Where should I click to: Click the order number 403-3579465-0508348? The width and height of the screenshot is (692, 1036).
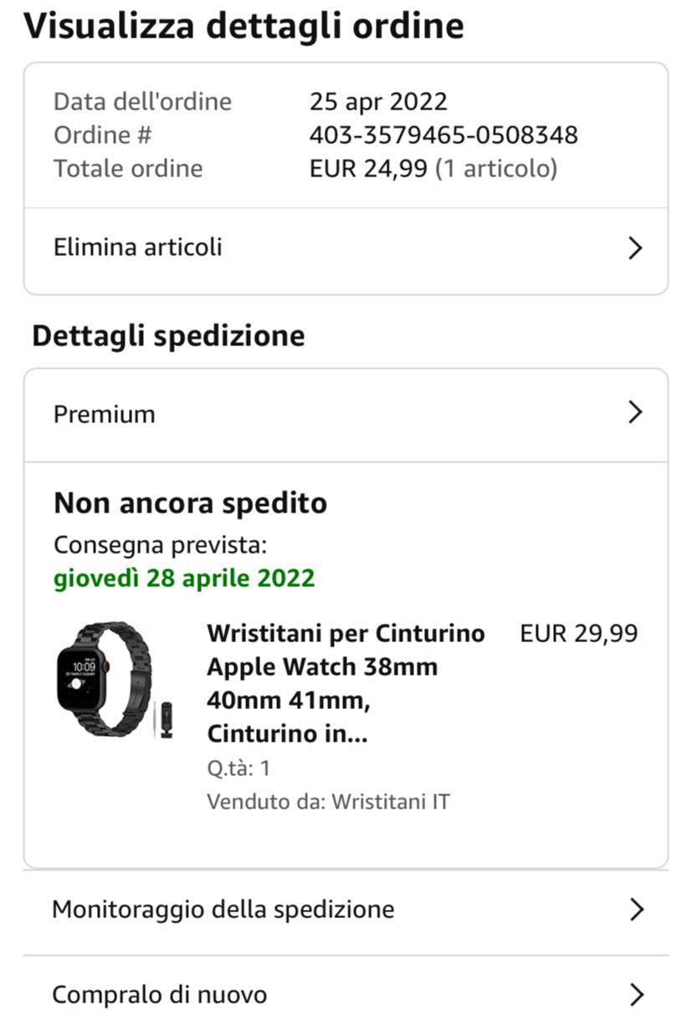pos(443,135)
